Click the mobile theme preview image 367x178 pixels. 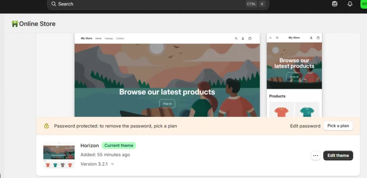point(294,75)
